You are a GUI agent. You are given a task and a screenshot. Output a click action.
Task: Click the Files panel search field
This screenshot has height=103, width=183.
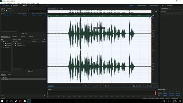click(x=37, y=11)
